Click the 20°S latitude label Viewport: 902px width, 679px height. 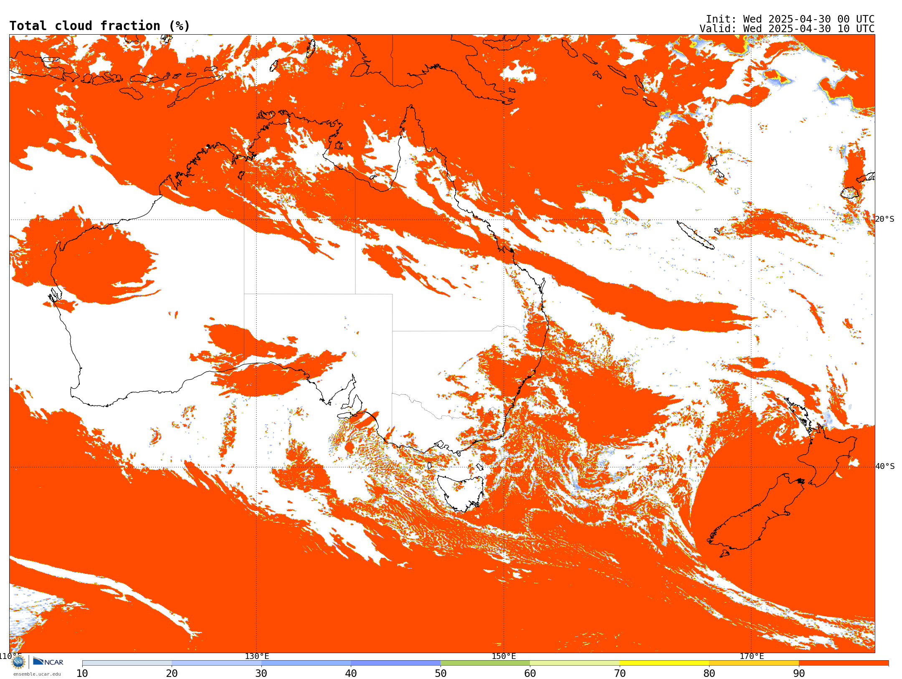click(885, 219)
